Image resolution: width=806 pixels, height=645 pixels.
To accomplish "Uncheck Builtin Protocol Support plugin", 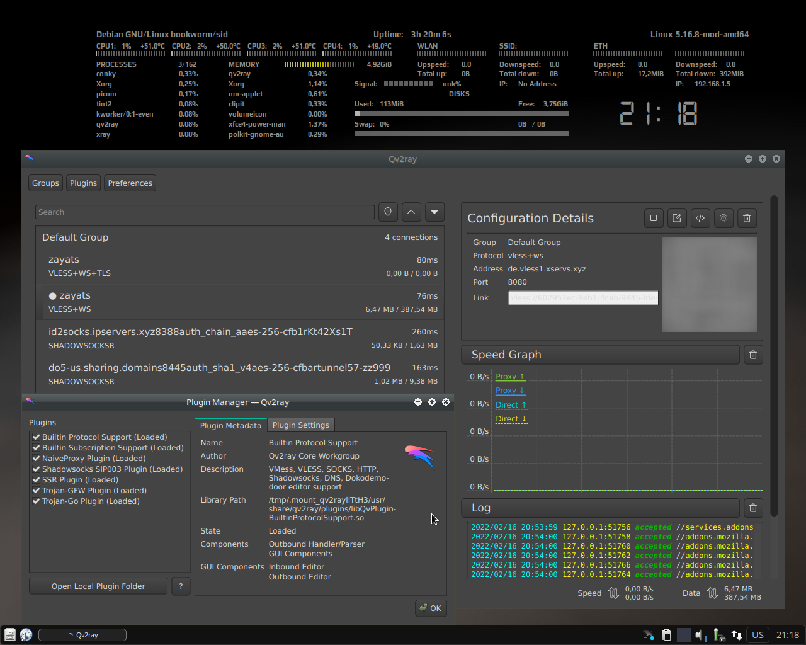I will coord(37,437).
